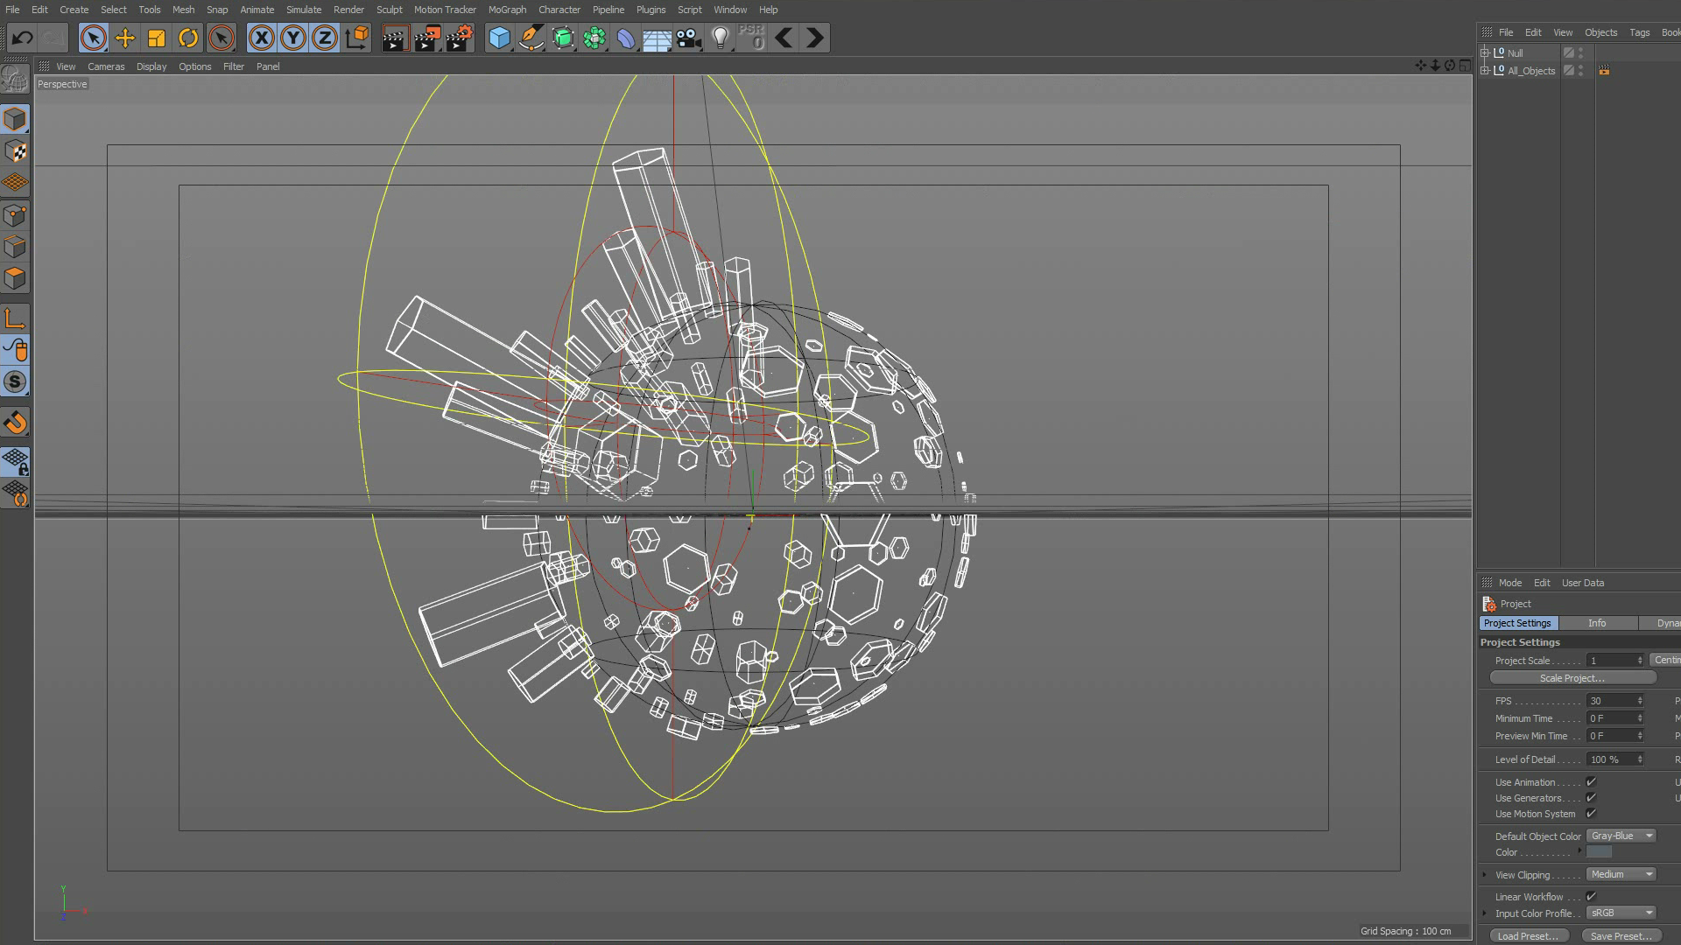The height and width of the screenshot is (945, 1681).
Task: Activate the Rotate tool
Action: point(188,38)
